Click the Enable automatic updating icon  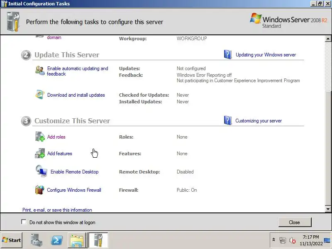[40, 71]
